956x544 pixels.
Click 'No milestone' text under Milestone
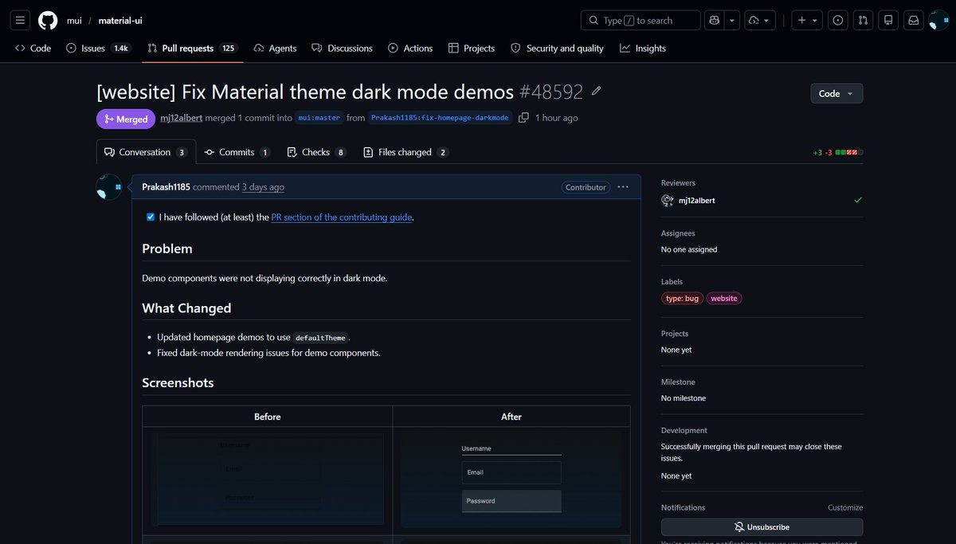pyautogui.click(x=684, y=398)
